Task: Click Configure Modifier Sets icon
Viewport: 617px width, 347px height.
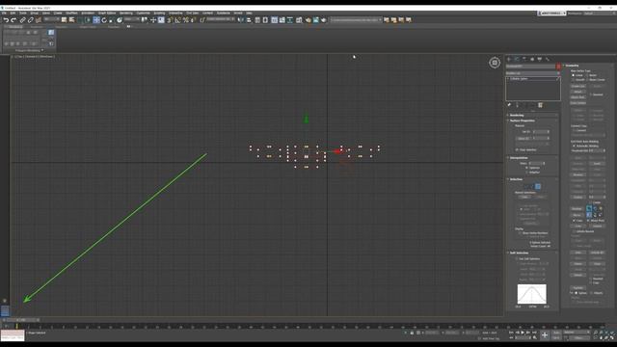Action: (540, 105)
